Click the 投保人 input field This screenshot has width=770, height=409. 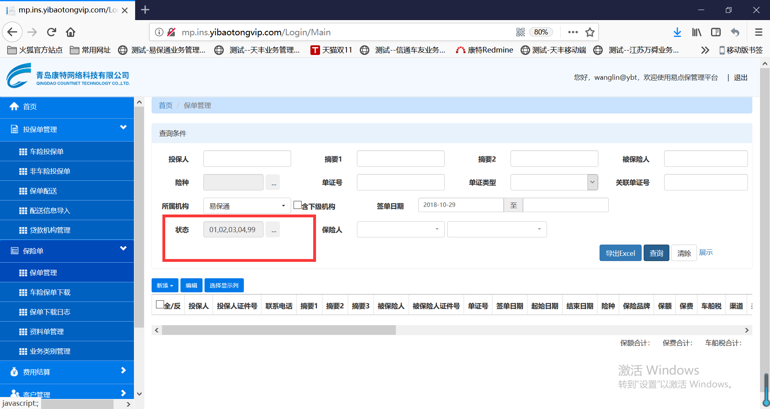[x=247, y=159]
